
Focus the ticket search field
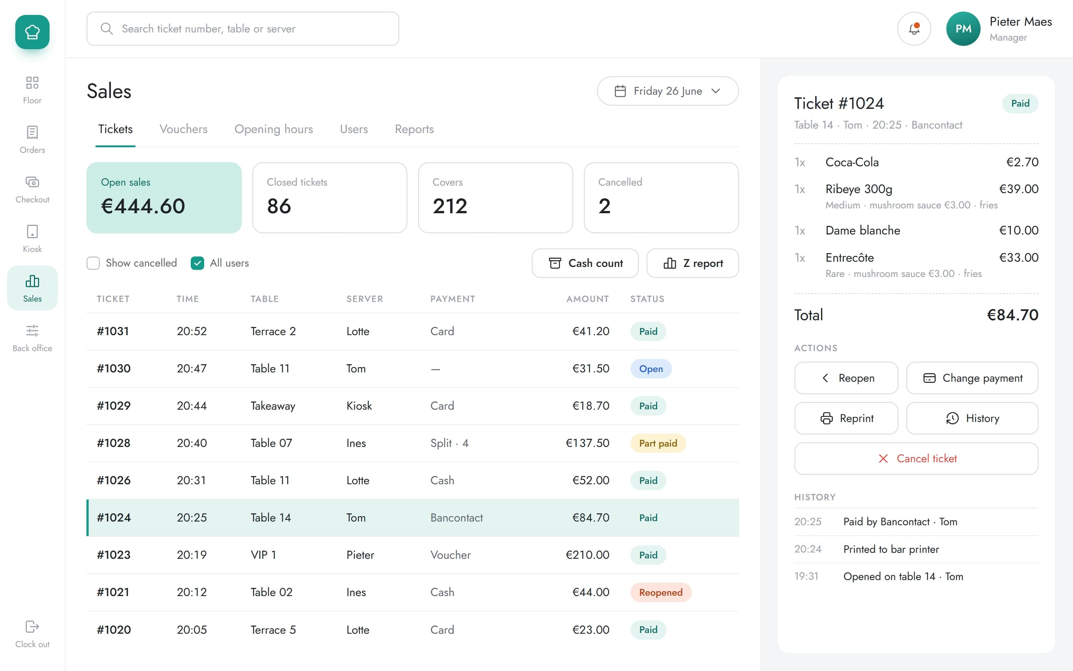(x=243, y=29)
